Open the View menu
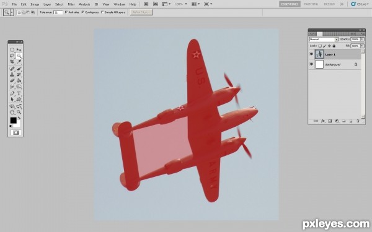The width and height of the screenshot is (372, 232). point(106,4)
